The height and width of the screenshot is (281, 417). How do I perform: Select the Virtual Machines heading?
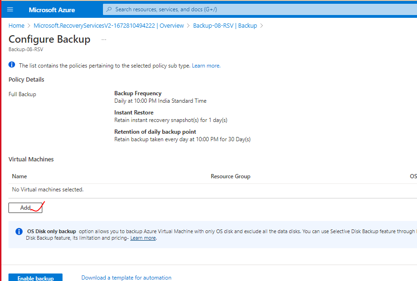[31, 159]
